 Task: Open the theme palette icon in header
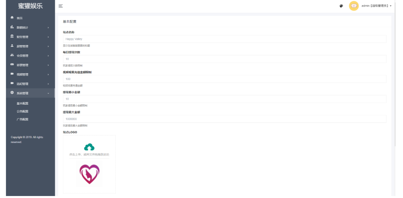341,6
